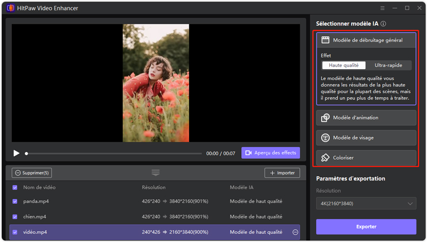This screenshot has height=242, width=427.
Task: Click the Exporter button
Action: click(x=366, y=227)
